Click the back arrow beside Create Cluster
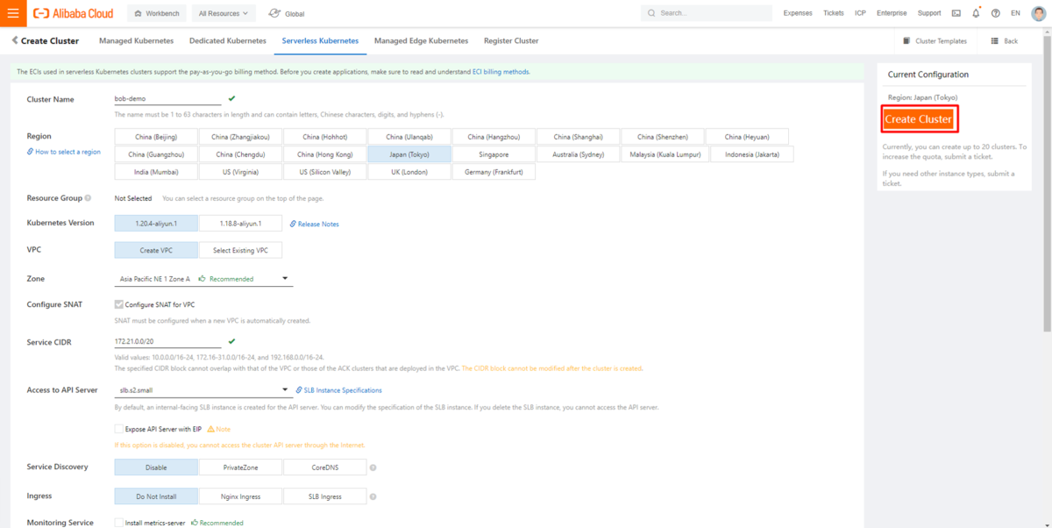The height and width of the screenshot is (528, 1052). (15, 40)
